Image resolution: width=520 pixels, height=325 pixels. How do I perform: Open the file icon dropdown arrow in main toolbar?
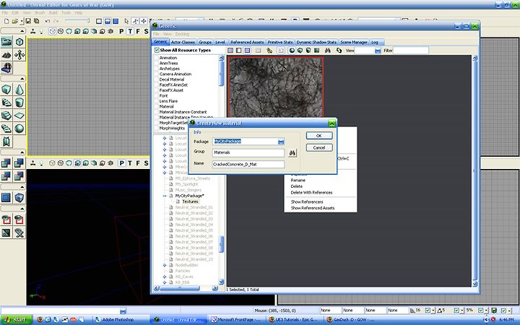coord(22,21)
